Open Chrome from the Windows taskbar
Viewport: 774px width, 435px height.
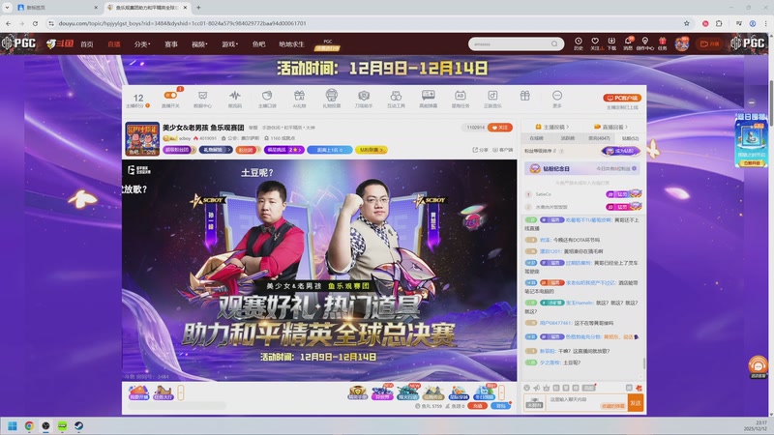(29, 426)
